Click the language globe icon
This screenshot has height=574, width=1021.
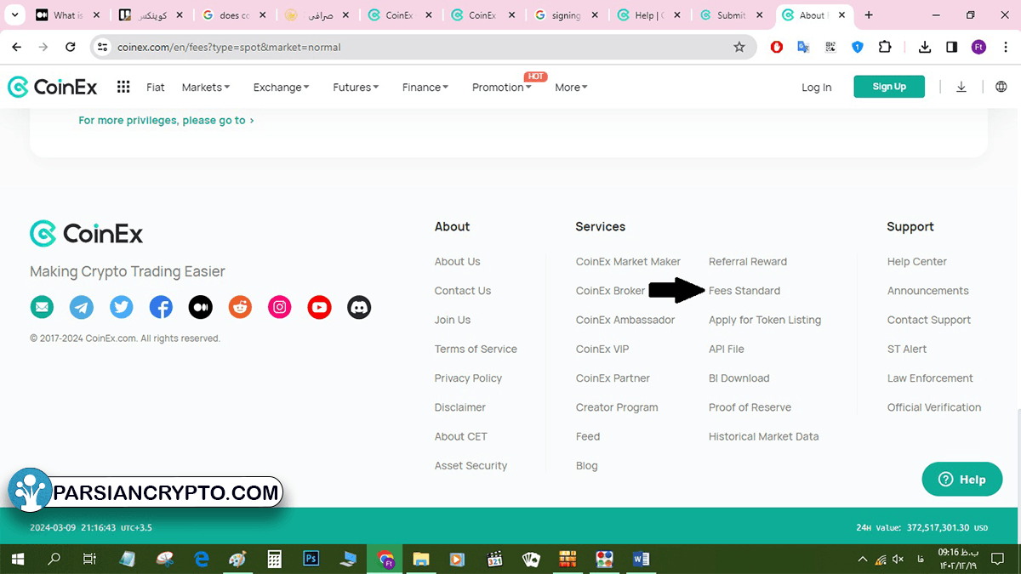(1001, 87)
